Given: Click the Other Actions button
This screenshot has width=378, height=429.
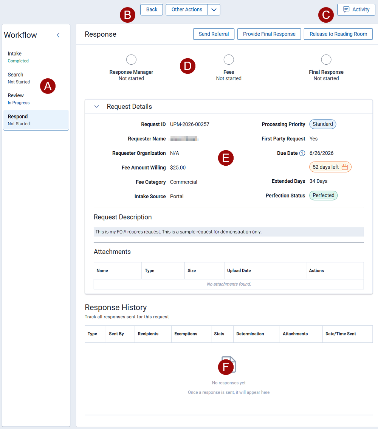Looking at the screenshot, I should coord(187,10).
